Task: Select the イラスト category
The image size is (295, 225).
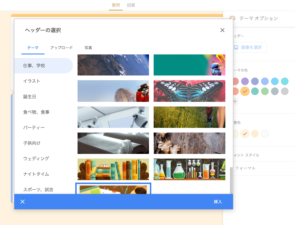Action: point(32,81)
